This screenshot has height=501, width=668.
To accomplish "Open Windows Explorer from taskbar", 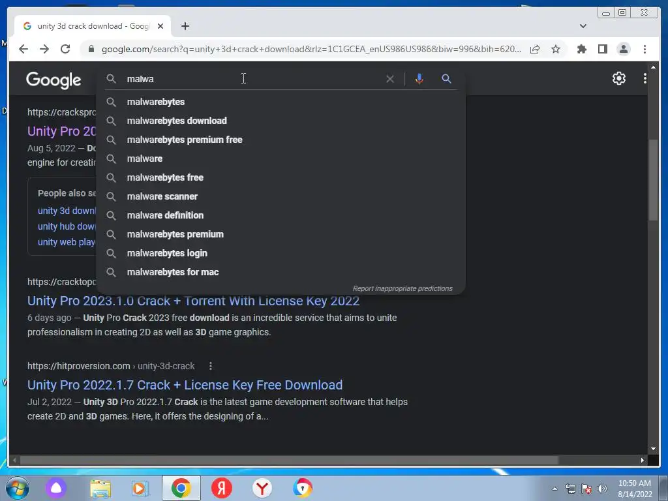I will (x=100, y=488).
